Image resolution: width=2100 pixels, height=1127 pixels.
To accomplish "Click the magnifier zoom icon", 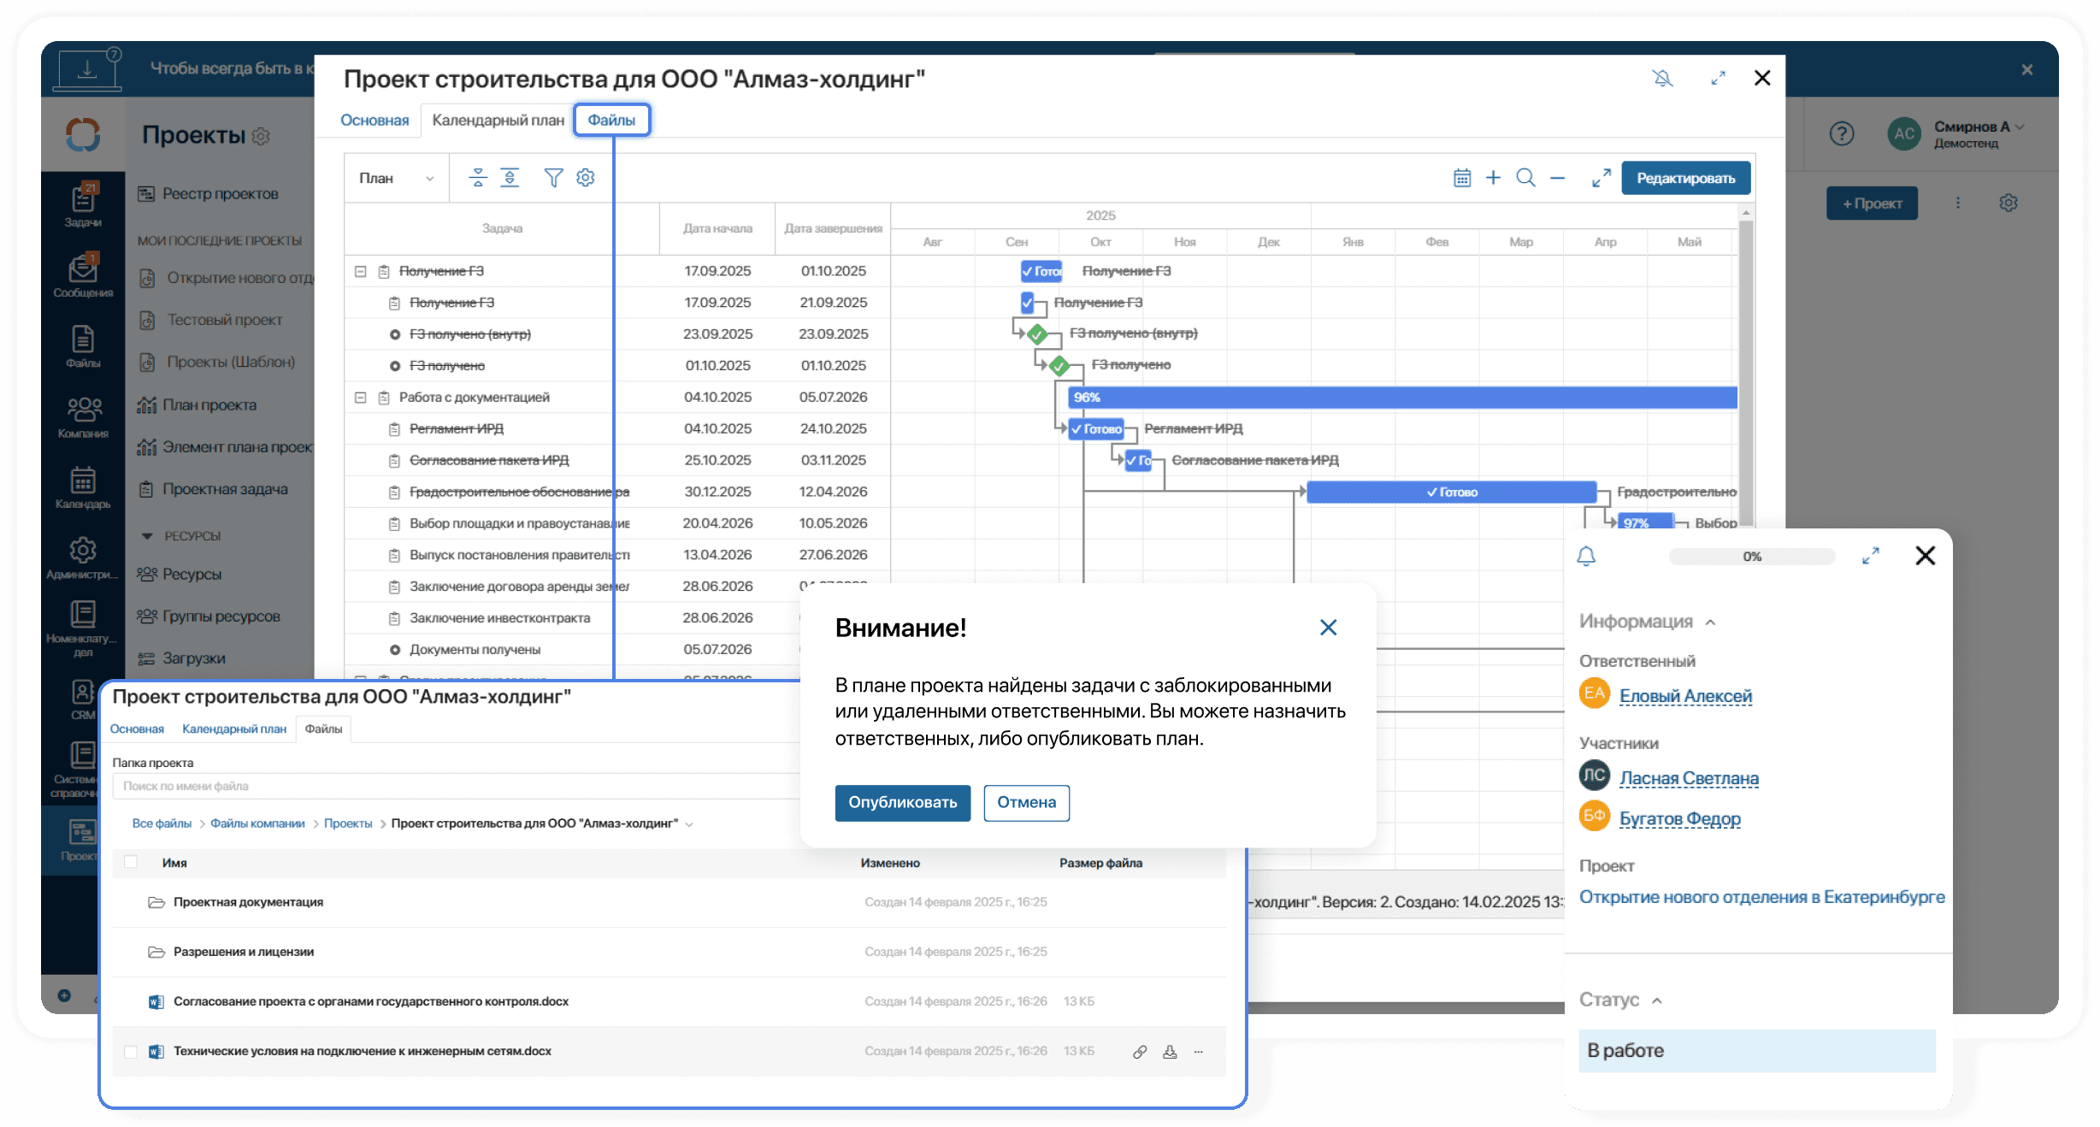I will tap(1525, 178).
